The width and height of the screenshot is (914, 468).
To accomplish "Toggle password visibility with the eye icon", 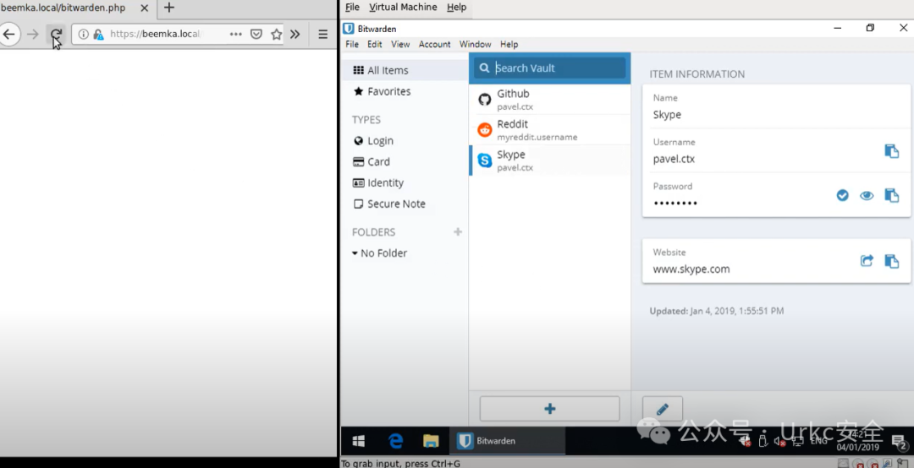I will [867, 196].
